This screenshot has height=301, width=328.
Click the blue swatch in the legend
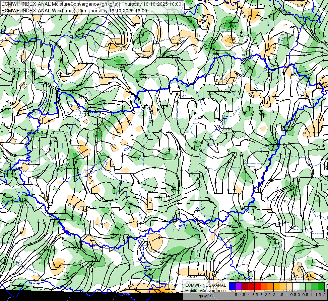(232, 286)
